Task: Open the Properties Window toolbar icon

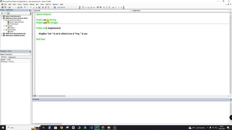Action: pos(46,7)
